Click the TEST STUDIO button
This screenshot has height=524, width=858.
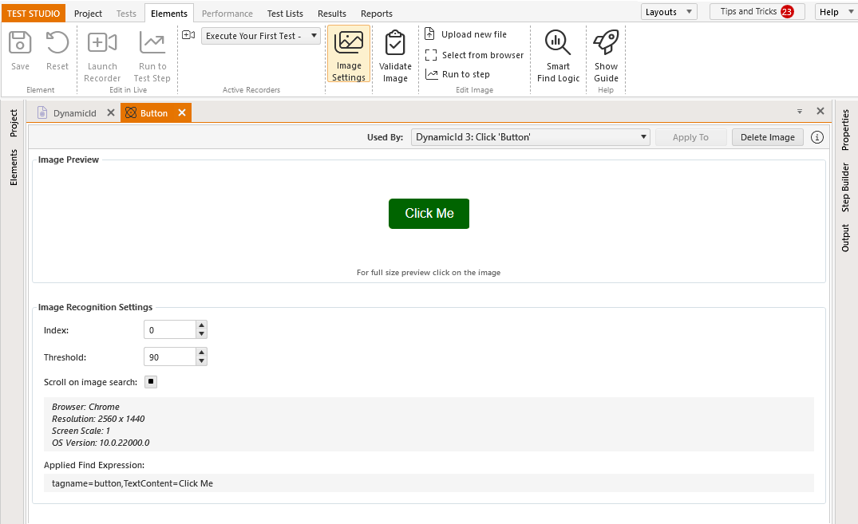click(34, 13)
